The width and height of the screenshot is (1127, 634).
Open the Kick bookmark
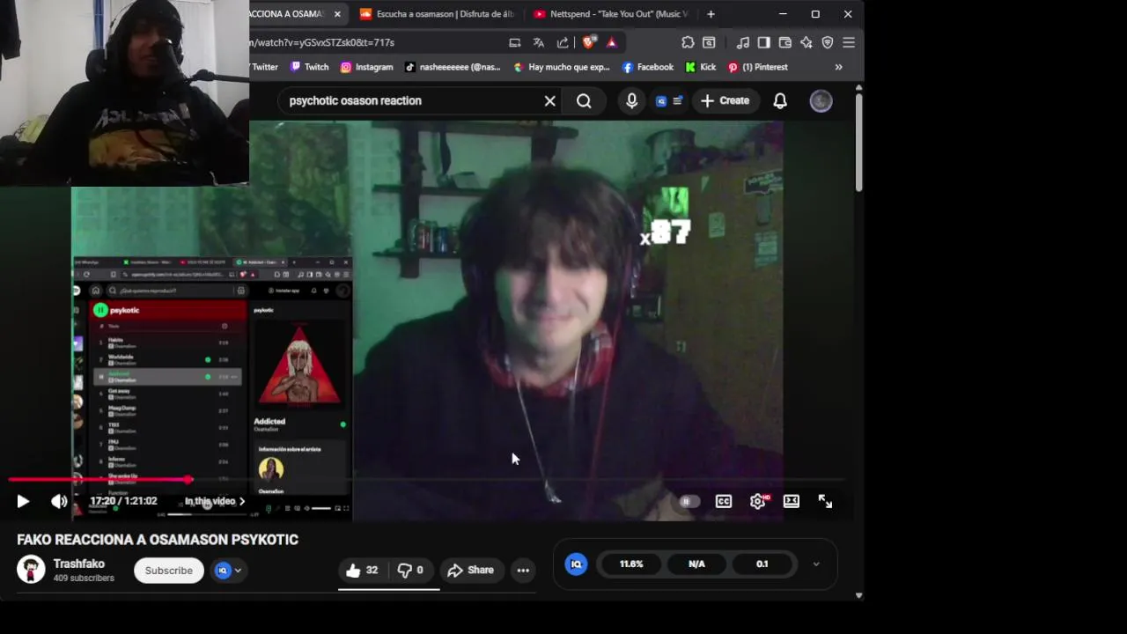point(701,67)
